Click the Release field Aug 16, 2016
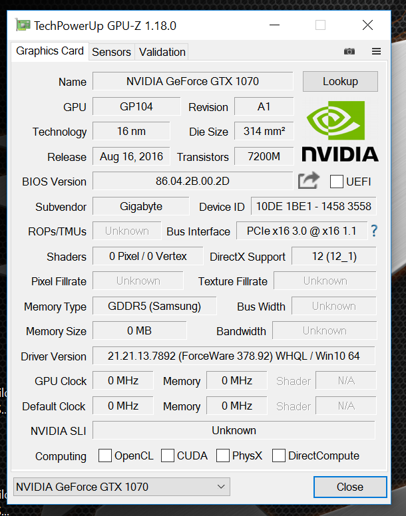Screen dimensions: 406x516 tap(131, 156)
